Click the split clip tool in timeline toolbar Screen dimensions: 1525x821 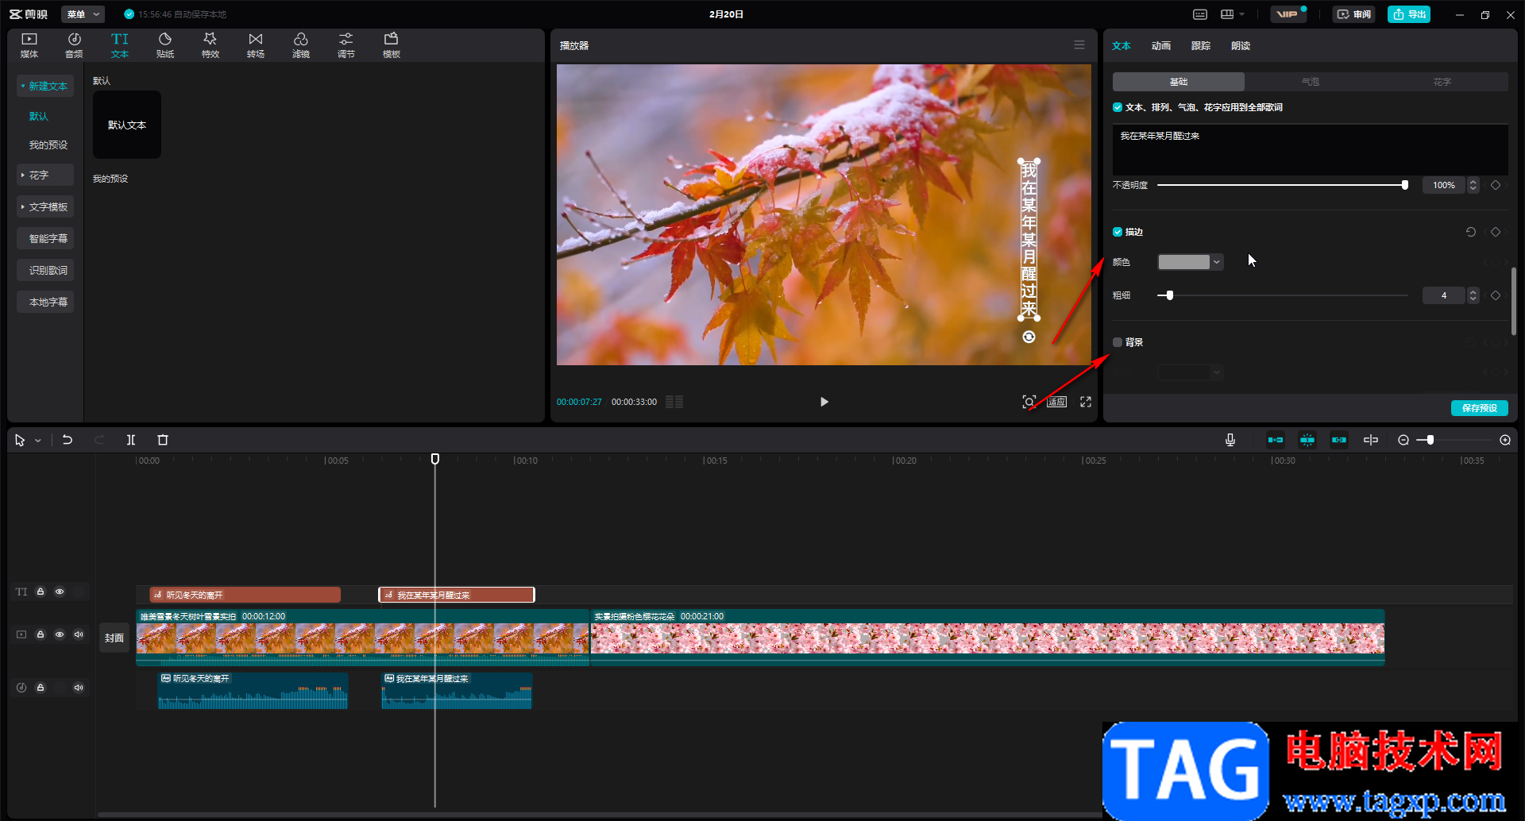pyautogui.click(x=131, y=440)
